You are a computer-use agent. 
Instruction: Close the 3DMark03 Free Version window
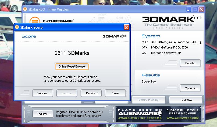click(201, 9)
